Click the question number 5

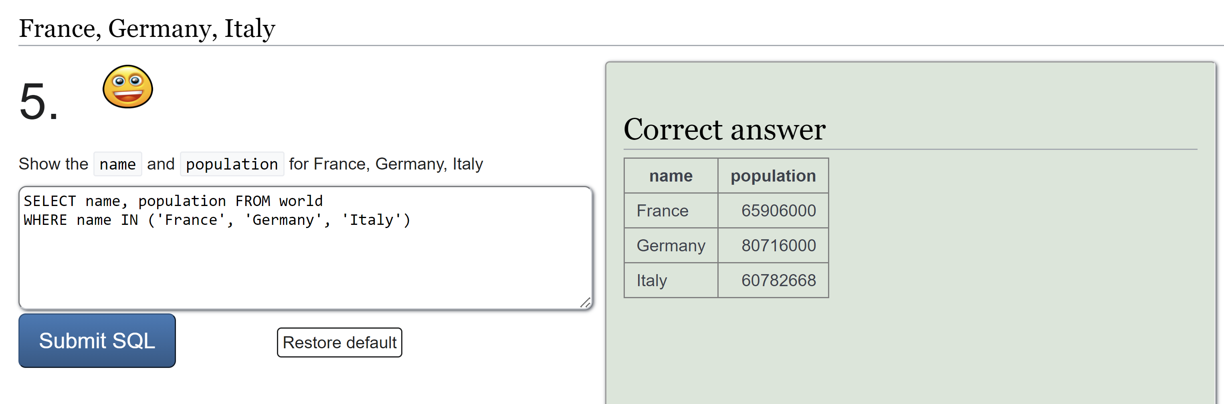(x=38, y=102)
